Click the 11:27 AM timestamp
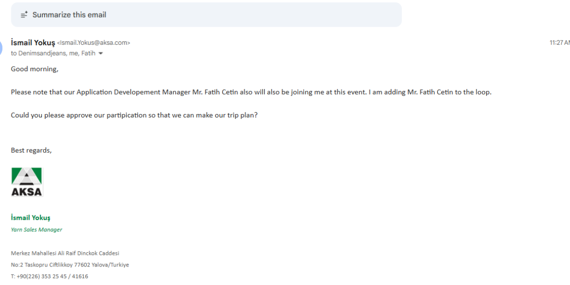This screenshot has width=570, height=285. point(559,43)
